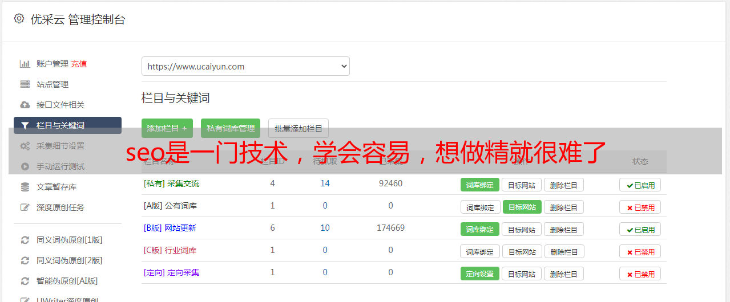The width and height of the screenshot is (730, 302).
Task: Open 账户管理 in the sidebar
Action: pyautogui.click(x=53, y=64)
